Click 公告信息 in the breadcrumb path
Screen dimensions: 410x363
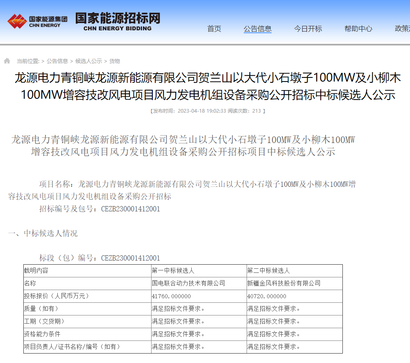pos(57,61)
